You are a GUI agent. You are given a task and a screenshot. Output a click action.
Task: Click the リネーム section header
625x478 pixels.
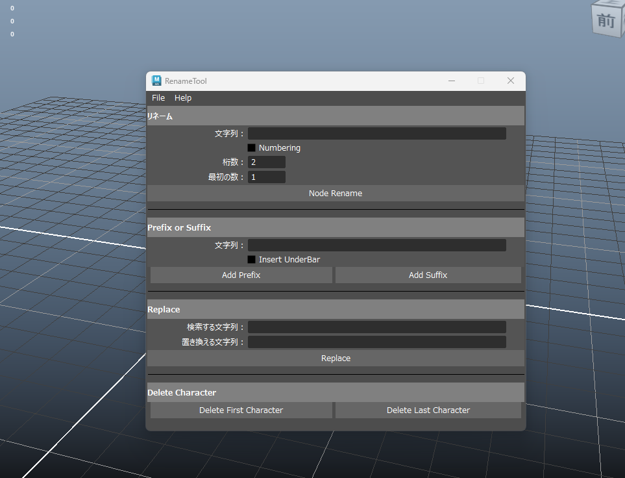pyautogui.click(x=336, y=116)
